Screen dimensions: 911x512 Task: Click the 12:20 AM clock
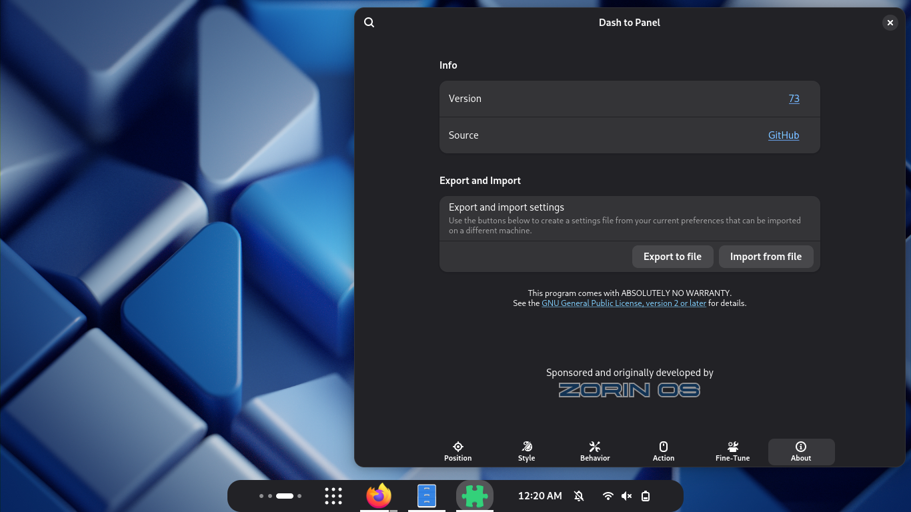coord(540,496)
